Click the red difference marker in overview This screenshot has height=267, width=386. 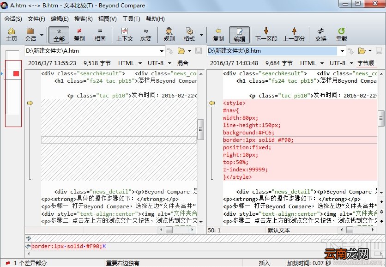pyautogui.click(x=16, y=73)
